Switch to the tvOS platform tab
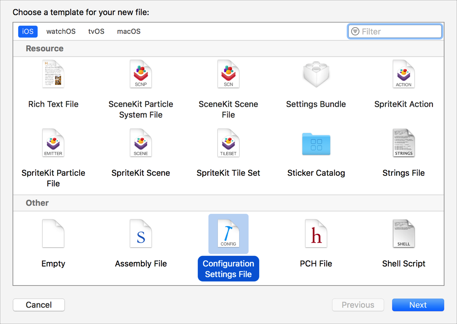 96,32
